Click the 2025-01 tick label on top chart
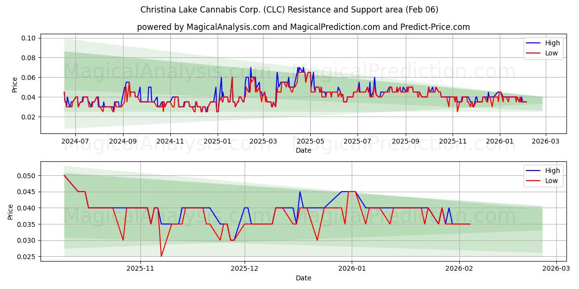579x289 pixels. (x=218, y=141)
